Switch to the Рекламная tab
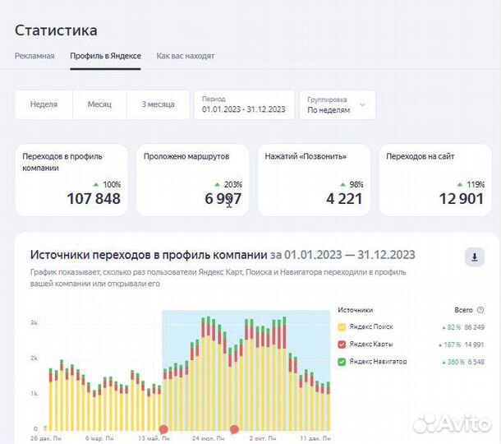Screen dimensions: 501x444 pos(34,56)
